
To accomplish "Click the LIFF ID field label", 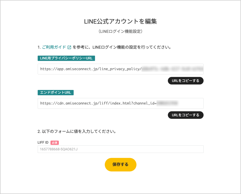I will tap(43, 143).
